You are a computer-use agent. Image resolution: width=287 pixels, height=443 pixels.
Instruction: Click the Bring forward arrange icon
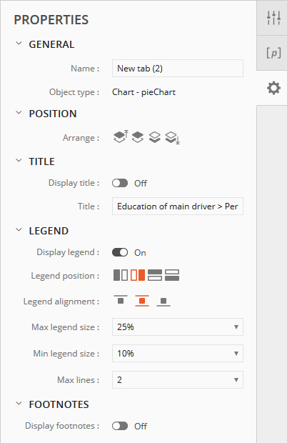coord(138,137)
